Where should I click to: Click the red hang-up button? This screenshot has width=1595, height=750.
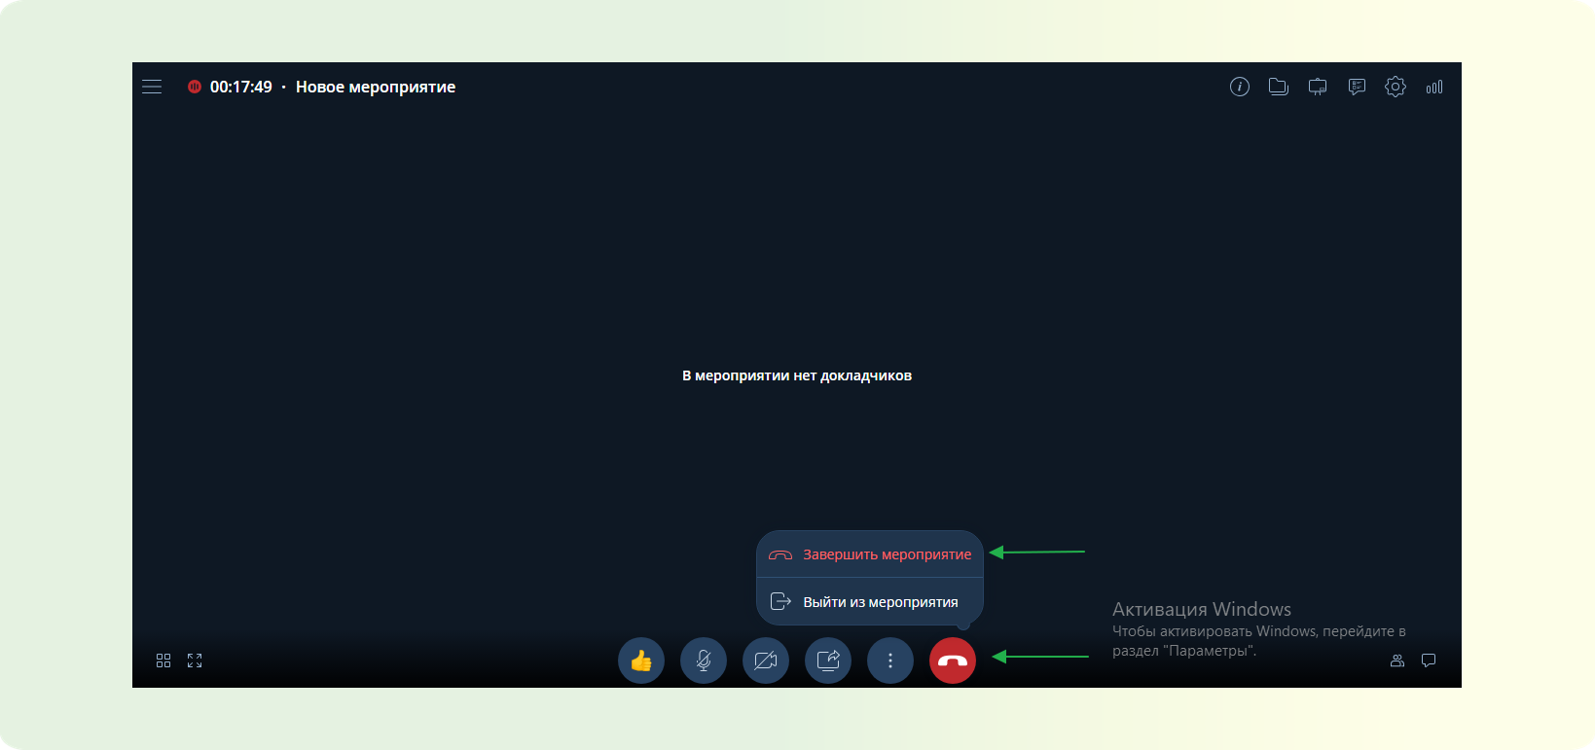pos(953,661)
